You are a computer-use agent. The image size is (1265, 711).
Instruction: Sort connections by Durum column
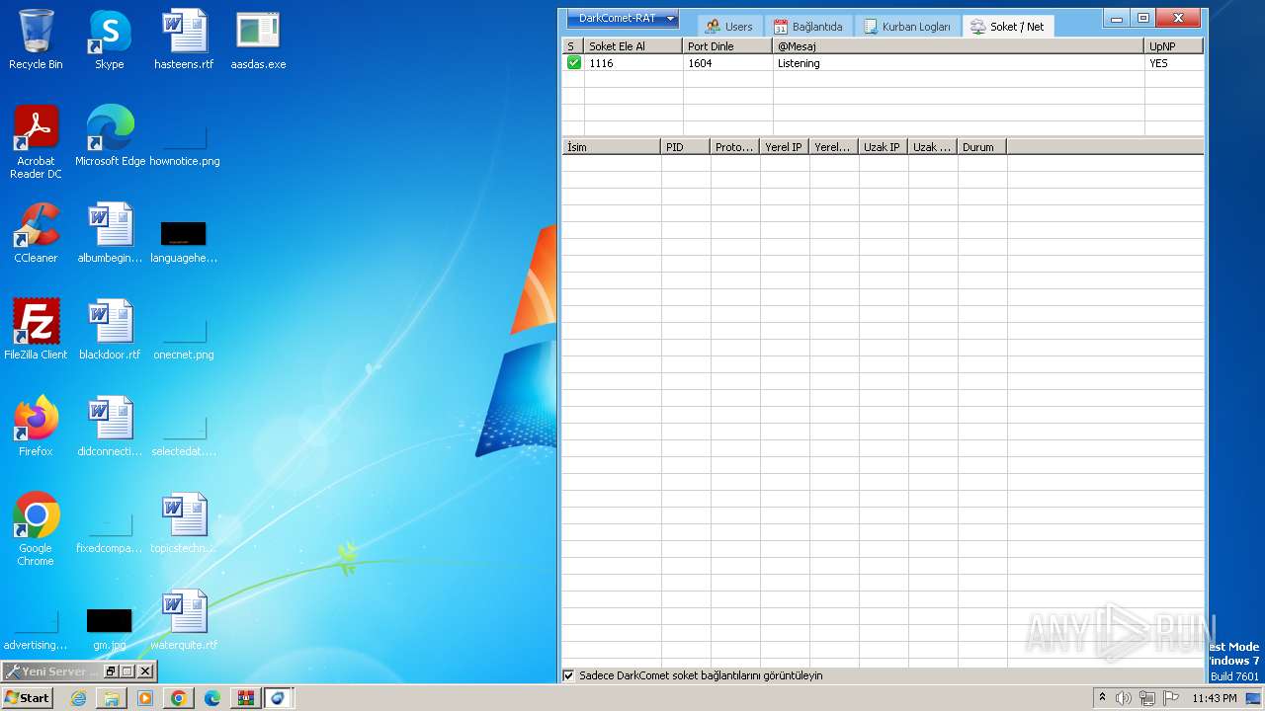[982, 147]
